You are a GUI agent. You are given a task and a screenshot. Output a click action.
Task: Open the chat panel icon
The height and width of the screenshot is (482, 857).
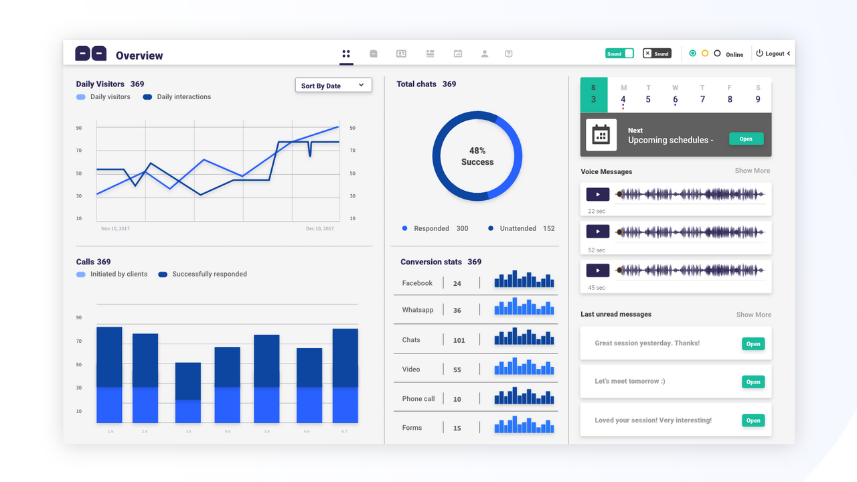pos(374,54)
